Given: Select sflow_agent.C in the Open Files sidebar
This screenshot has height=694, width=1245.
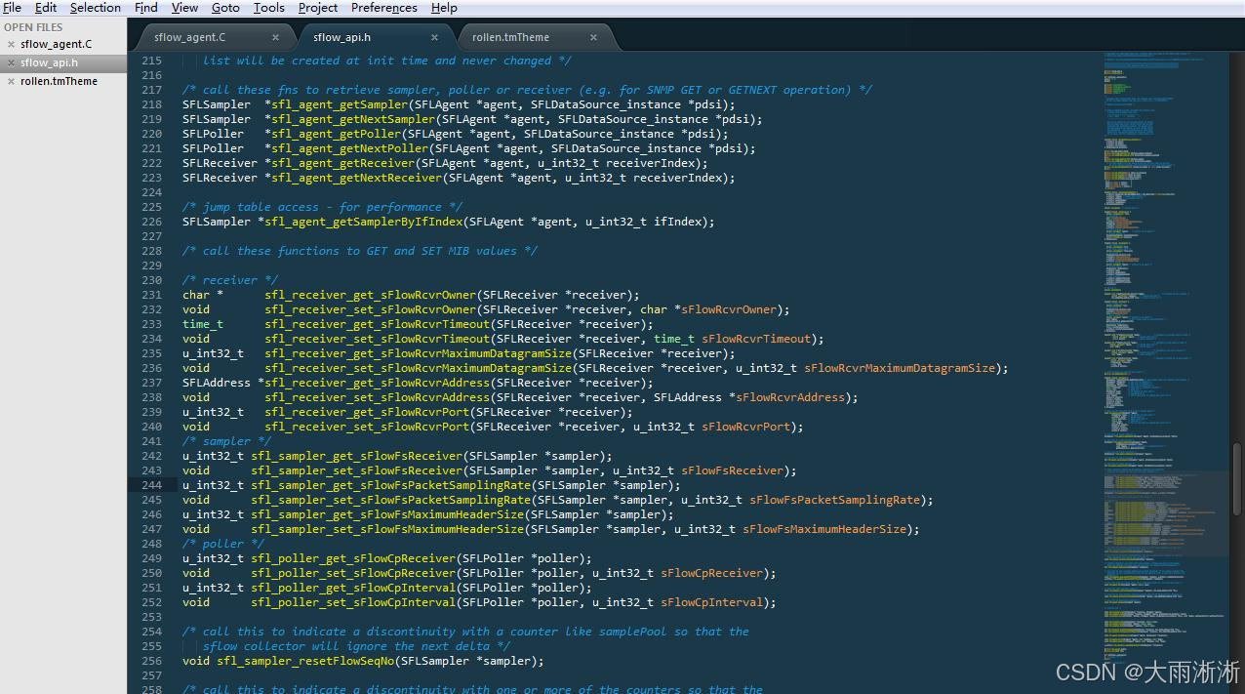Looking at the screenshot, I should click(x=59, y=44).
